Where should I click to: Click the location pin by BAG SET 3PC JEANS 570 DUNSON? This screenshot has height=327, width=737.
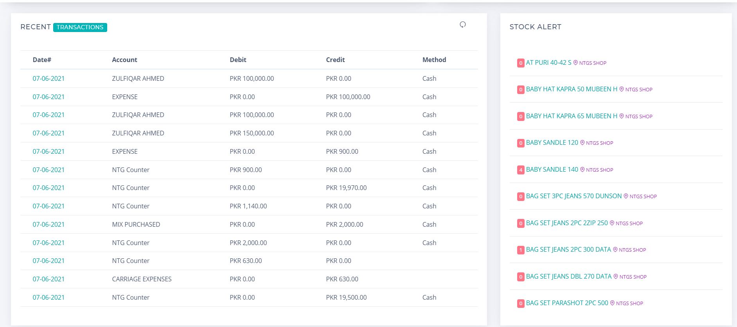click(626, 196)
